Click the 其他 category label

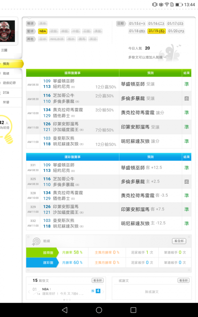click(x=30, y=39)
